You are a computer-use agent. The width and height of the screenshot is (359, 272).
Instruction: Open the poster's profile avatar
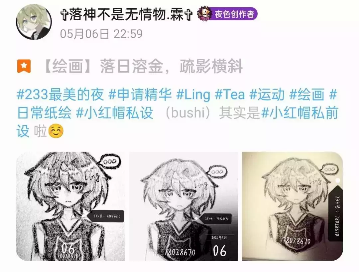34,22
